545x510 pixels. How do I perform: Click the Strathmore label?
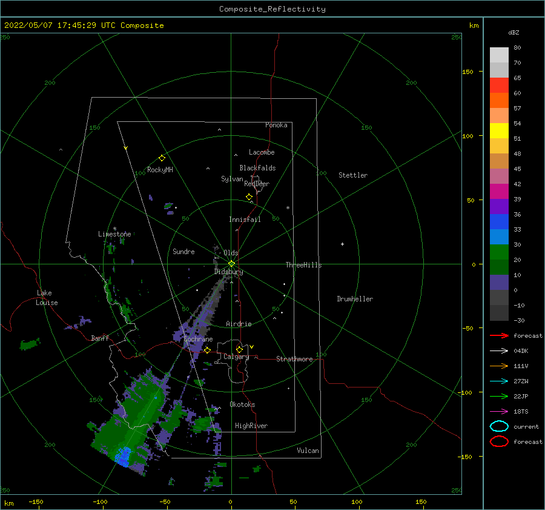(x=294, y=359)
